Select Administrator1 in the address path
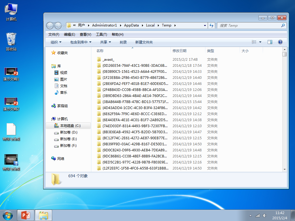 [x=104, y=25]
